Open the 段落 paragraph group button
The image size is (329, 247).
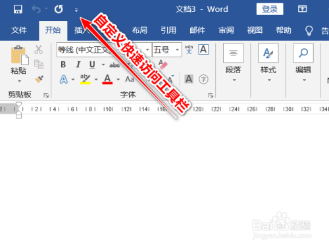coord(234,63)
